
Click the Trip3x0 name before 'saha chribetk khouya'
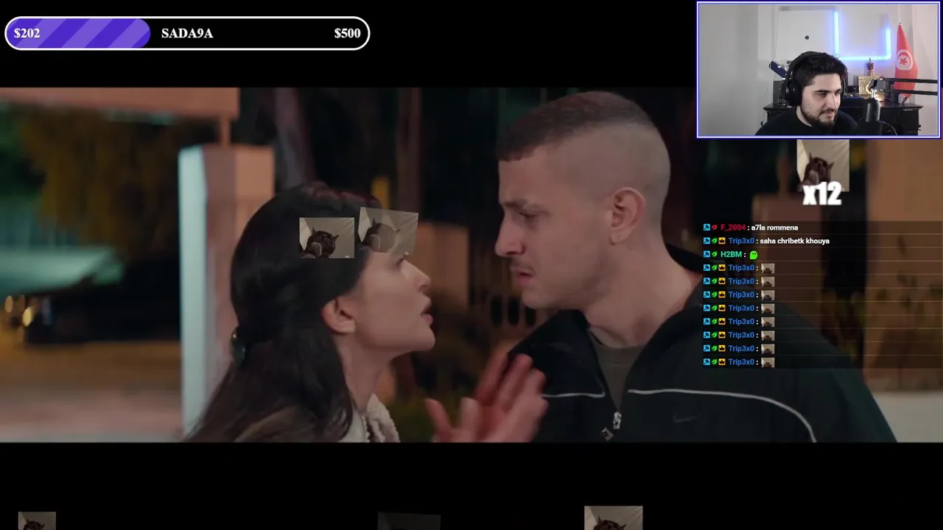point(741,241)
